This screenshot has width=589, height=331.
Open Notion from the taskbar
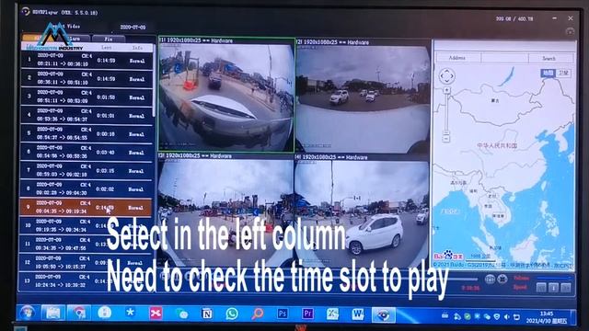pos(206,314)
